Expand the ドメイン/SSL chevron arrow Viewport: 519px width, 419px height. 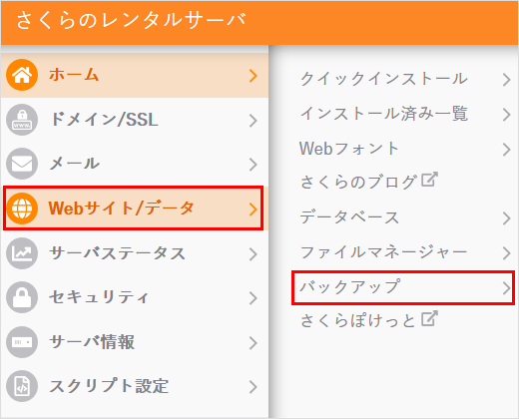click(254, 121)
